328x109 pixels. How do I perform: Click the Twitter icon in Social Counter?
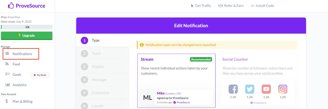(x=250, y=89)
